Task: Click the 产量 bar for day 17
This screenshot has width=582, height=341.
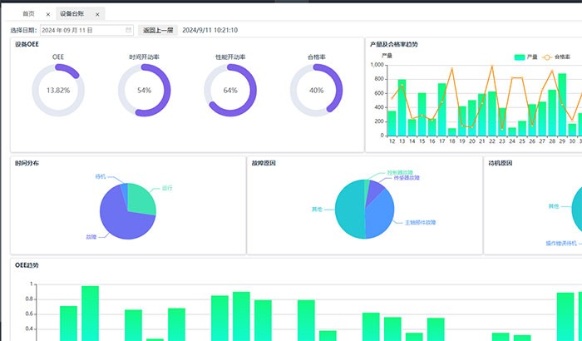Action: 442,109
